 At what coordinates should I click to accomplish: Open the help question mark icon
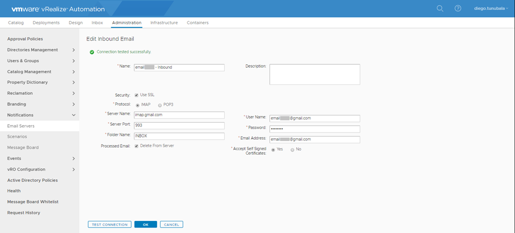tap(458, 9)
